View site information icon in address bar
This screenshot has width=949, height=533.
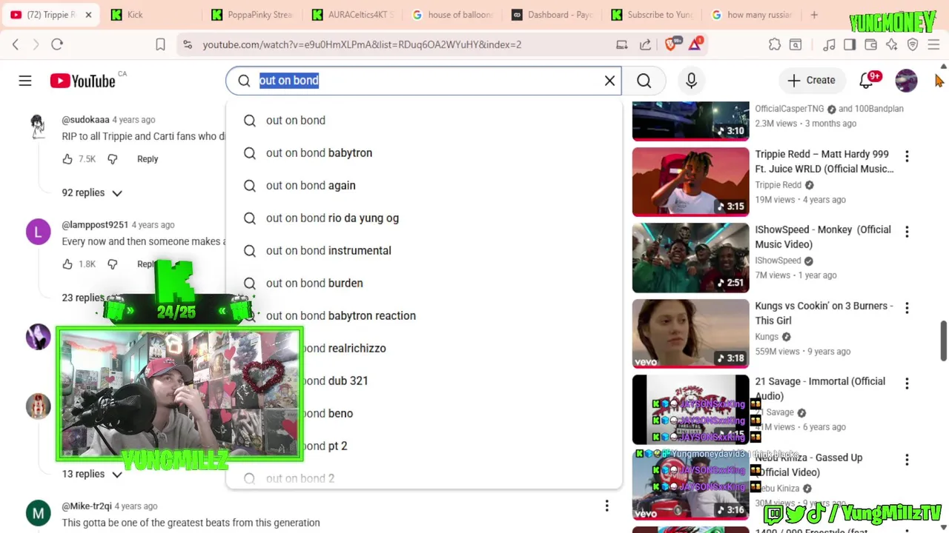click(187, 44)
